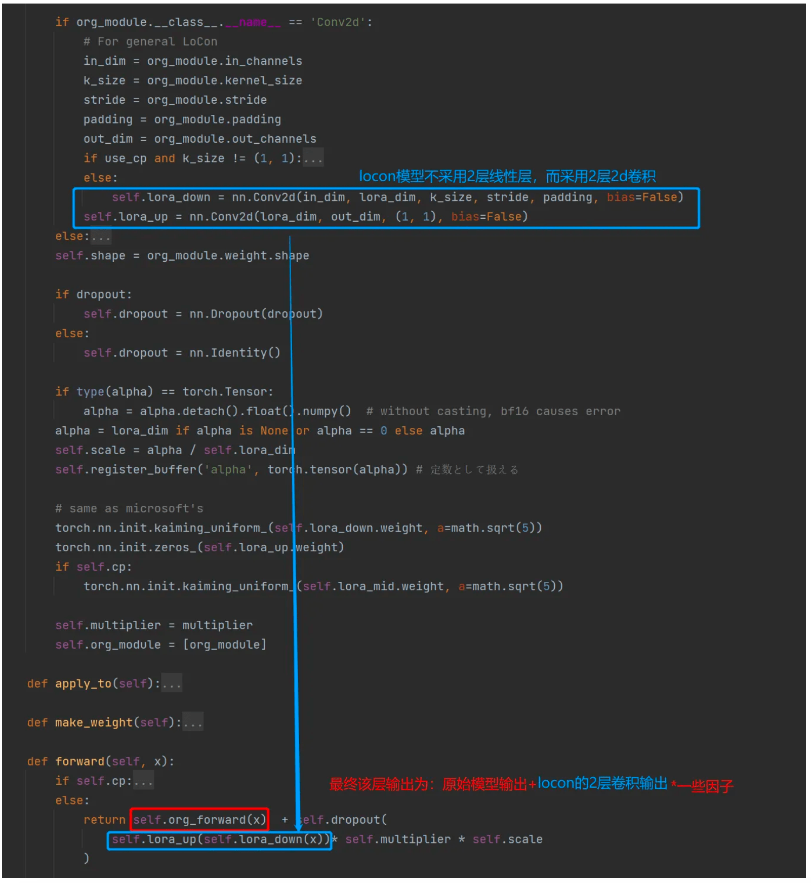The height and width of the screenshot is (883, 811).
Task: Click 'self.multiplier = multiplier' line
Action: coord(154,625)
